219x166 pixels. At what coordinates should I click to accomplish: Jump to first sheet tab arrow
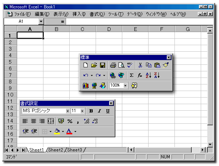(7, 150)
